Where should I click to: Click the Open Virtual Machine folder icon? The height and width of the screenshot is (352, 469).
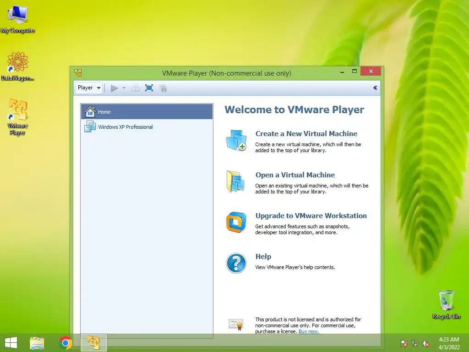pos(236,181)
